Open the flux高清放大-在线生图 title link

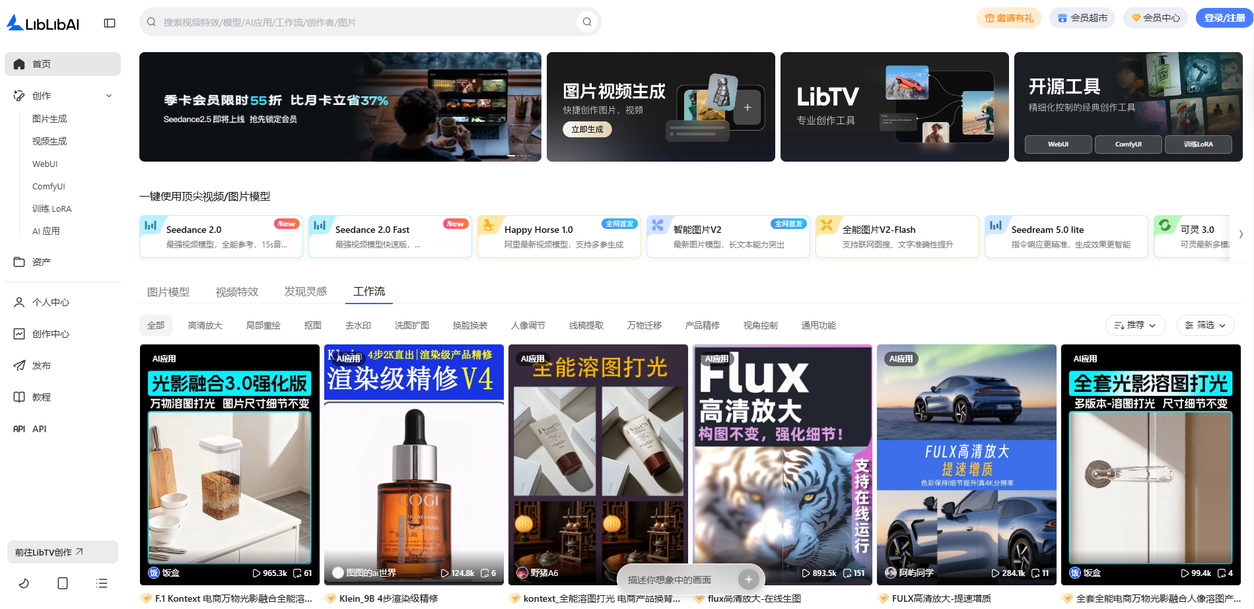[754, 598]
